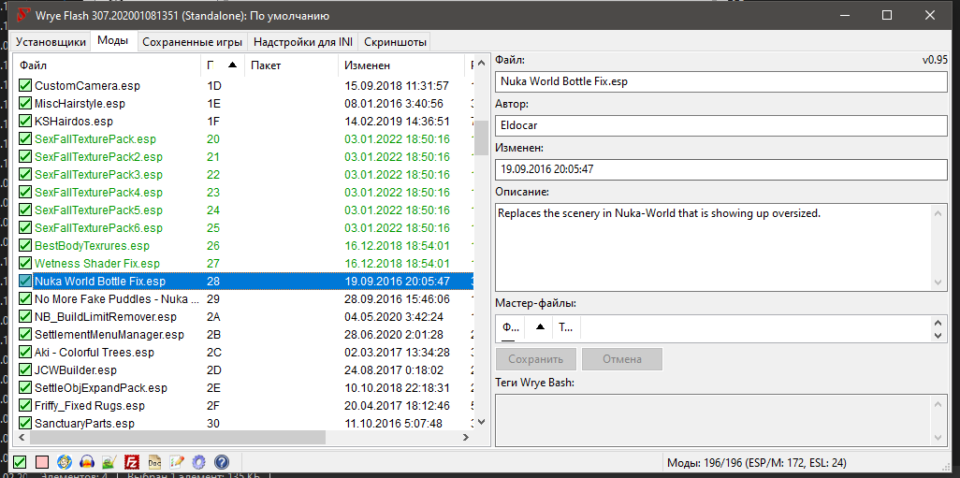Click the Автор field containing Eldocar
Screen dimensions: 960x478
click(720, 124)
